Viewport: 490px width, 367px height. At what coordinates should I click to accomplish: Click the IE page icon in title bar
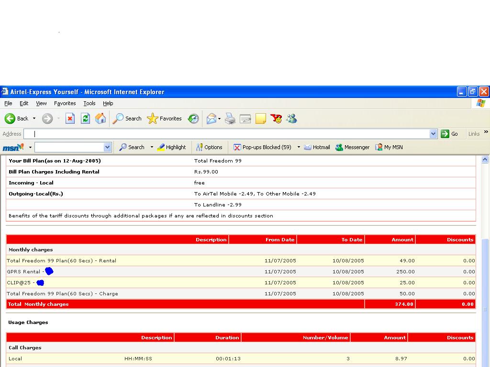(x=4, y=92)
